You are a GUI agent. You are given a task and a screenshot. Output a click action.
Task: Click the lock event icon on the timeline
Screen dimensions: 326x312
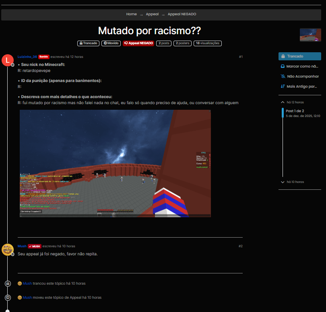click(x=8, y=283)
